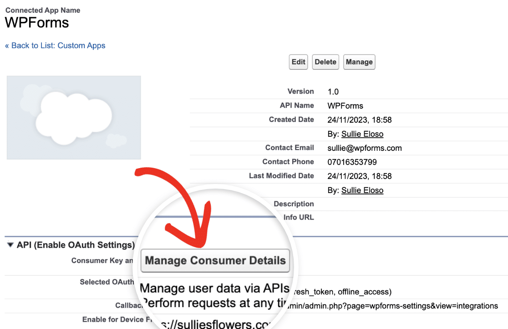Viewport: 508px width, 329px height.
Task: Click Manage Consumer Details button
Action: 215,260
